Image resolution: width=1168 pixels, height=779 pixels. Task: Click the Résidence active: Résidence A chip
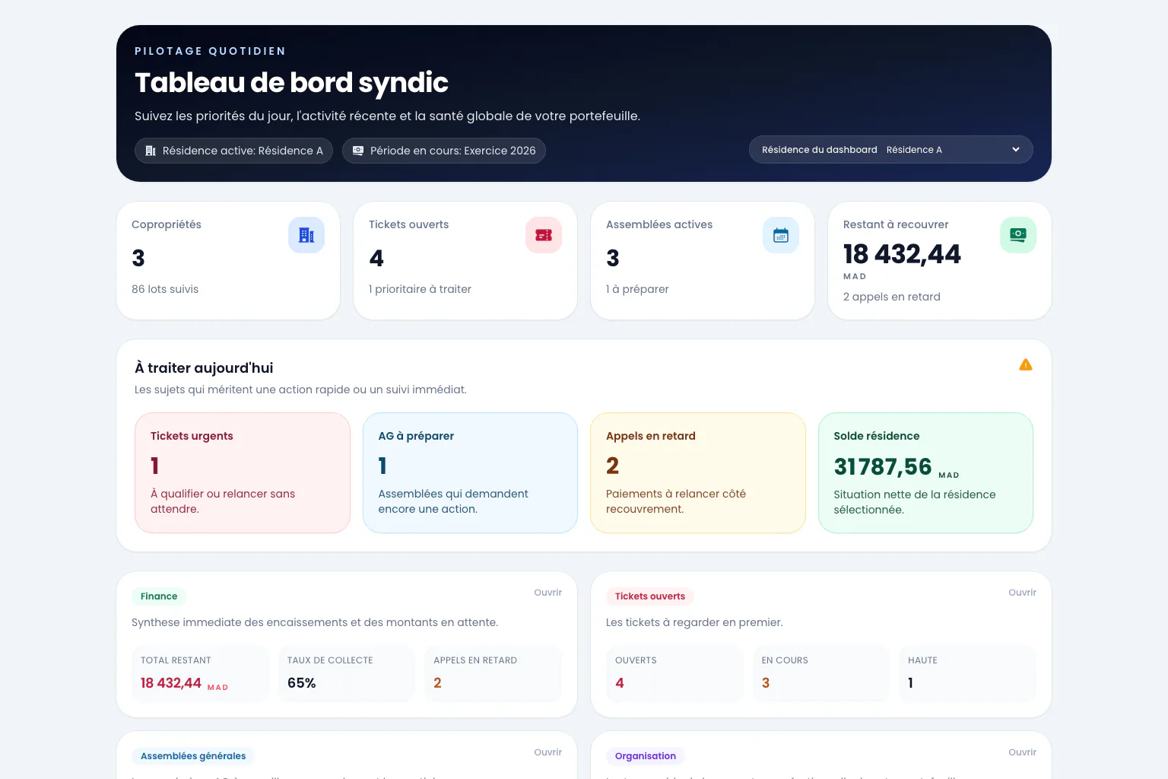click(x=234, y=151)
